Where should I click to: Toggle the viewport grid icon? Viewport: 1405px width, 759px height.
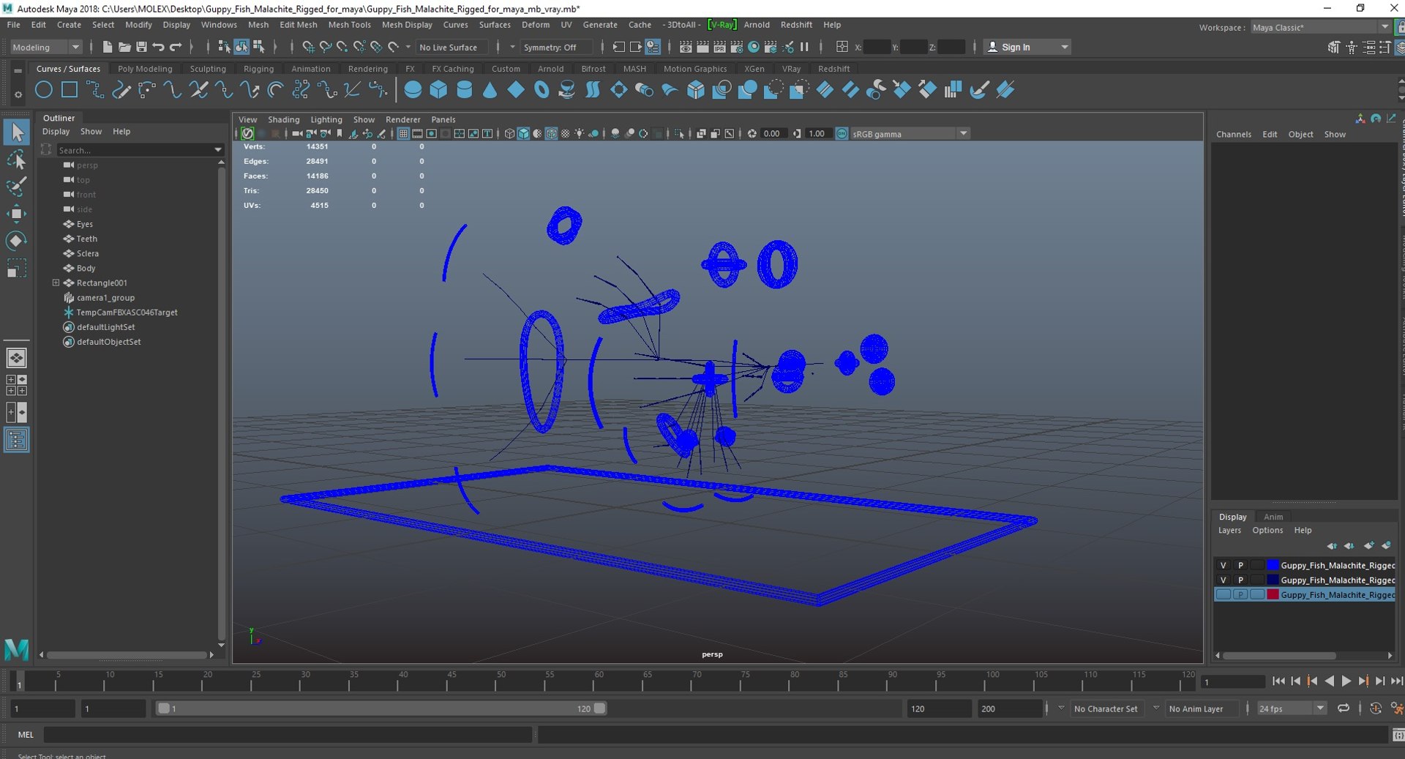pyautogui.click(x=403, y=133)
